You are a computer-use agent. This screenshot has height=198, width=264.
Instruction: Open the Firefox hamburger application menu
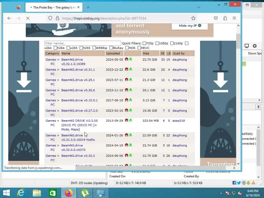coord(234,18)
